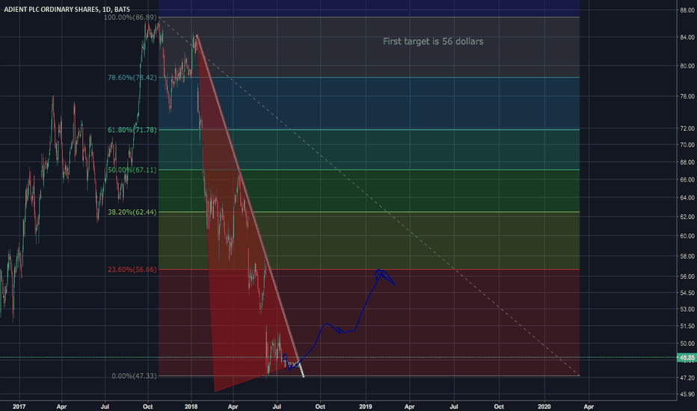Click 50.00 on the price scale
Screen dimensions: 697x411
coord(687,344)
